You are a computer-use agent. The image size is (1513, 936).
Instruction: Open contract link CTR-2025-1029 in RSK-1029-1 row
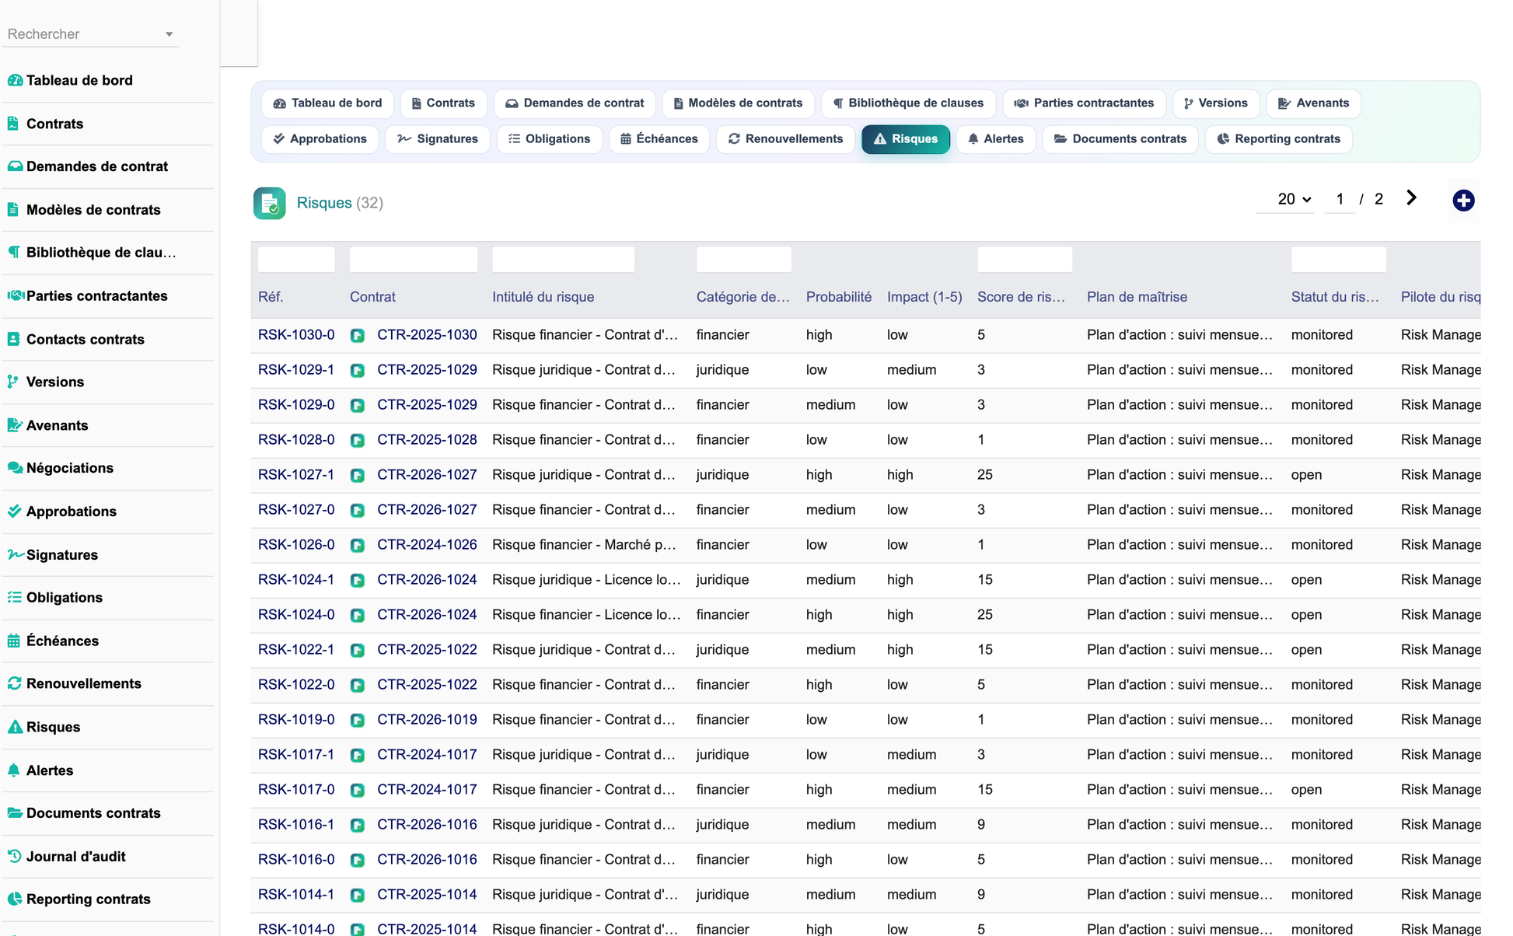tap(427, 370)
